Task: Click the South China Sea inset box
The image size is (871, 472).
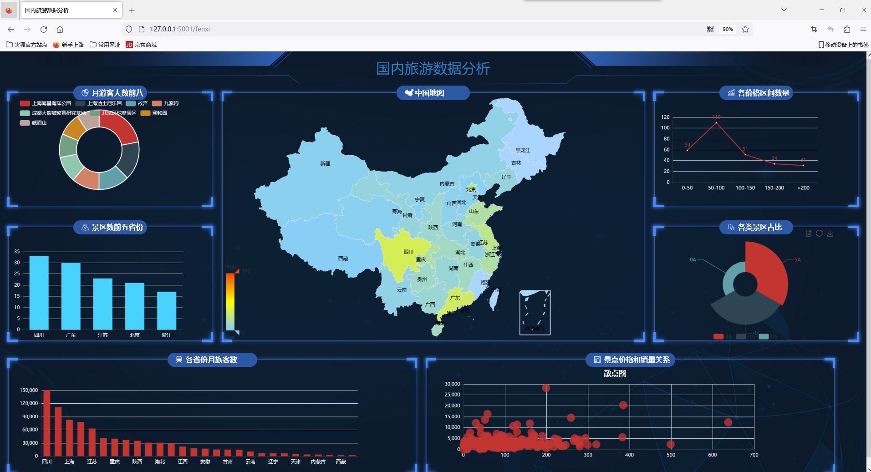Action: [x=535, y=312]
